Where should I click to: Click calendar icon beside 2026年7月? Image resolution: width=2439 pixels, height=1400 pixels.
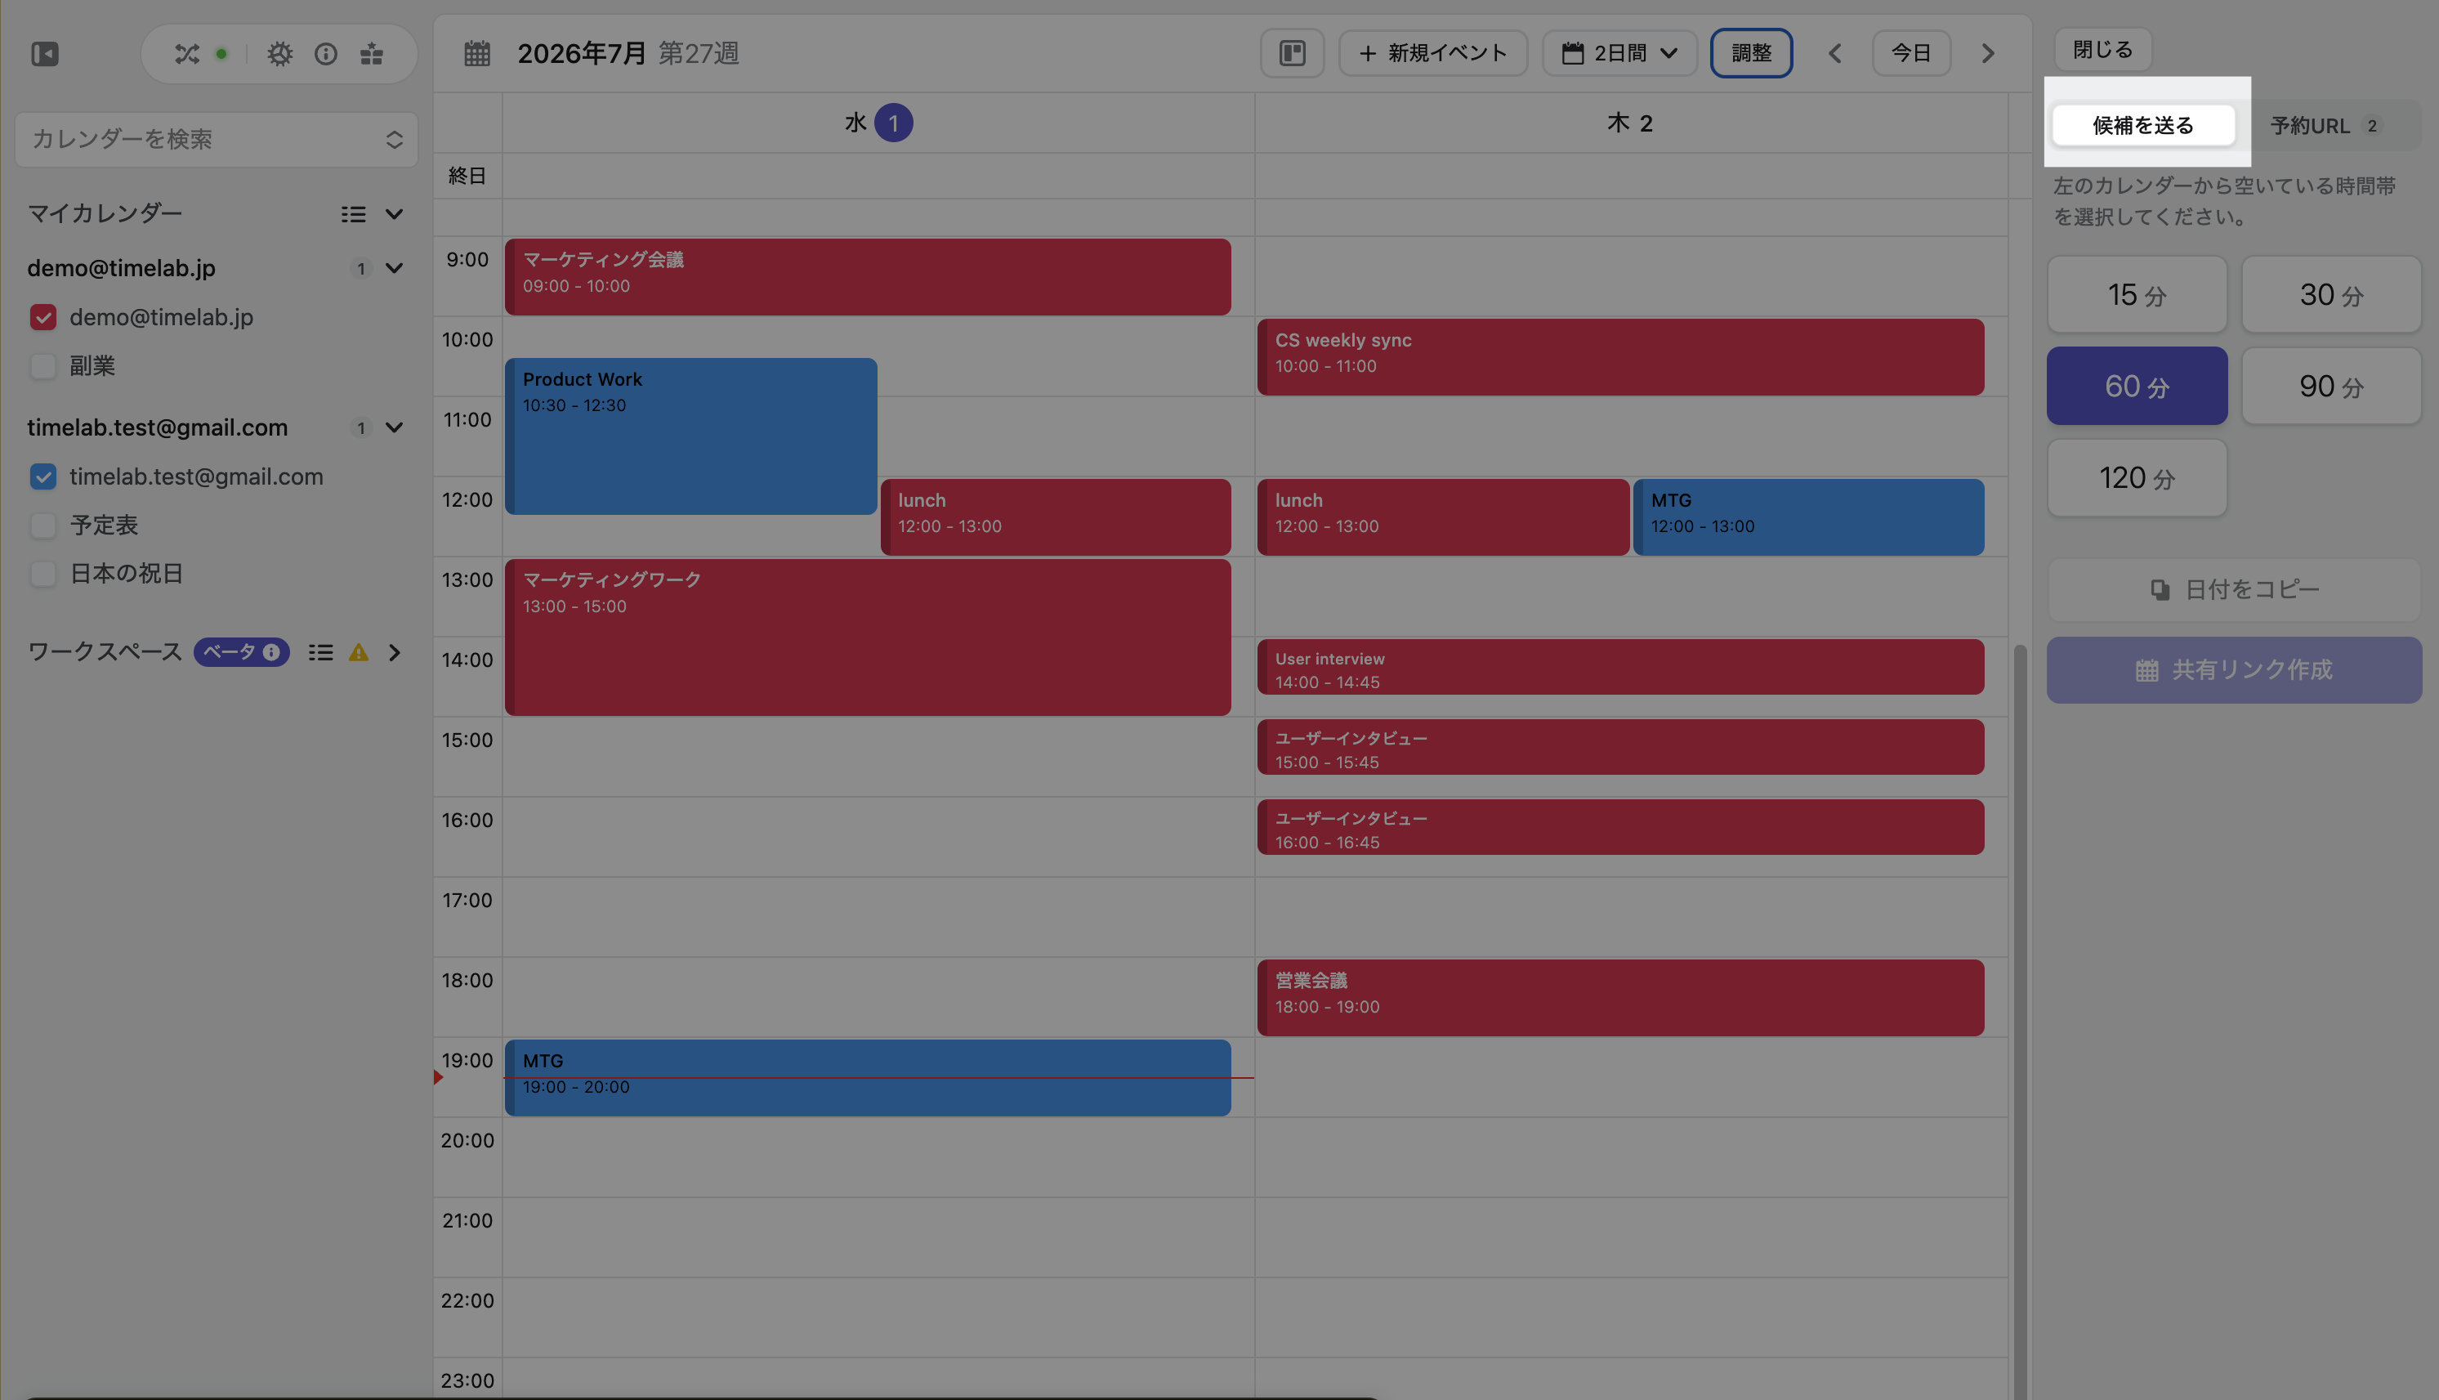tap(478, 54)
